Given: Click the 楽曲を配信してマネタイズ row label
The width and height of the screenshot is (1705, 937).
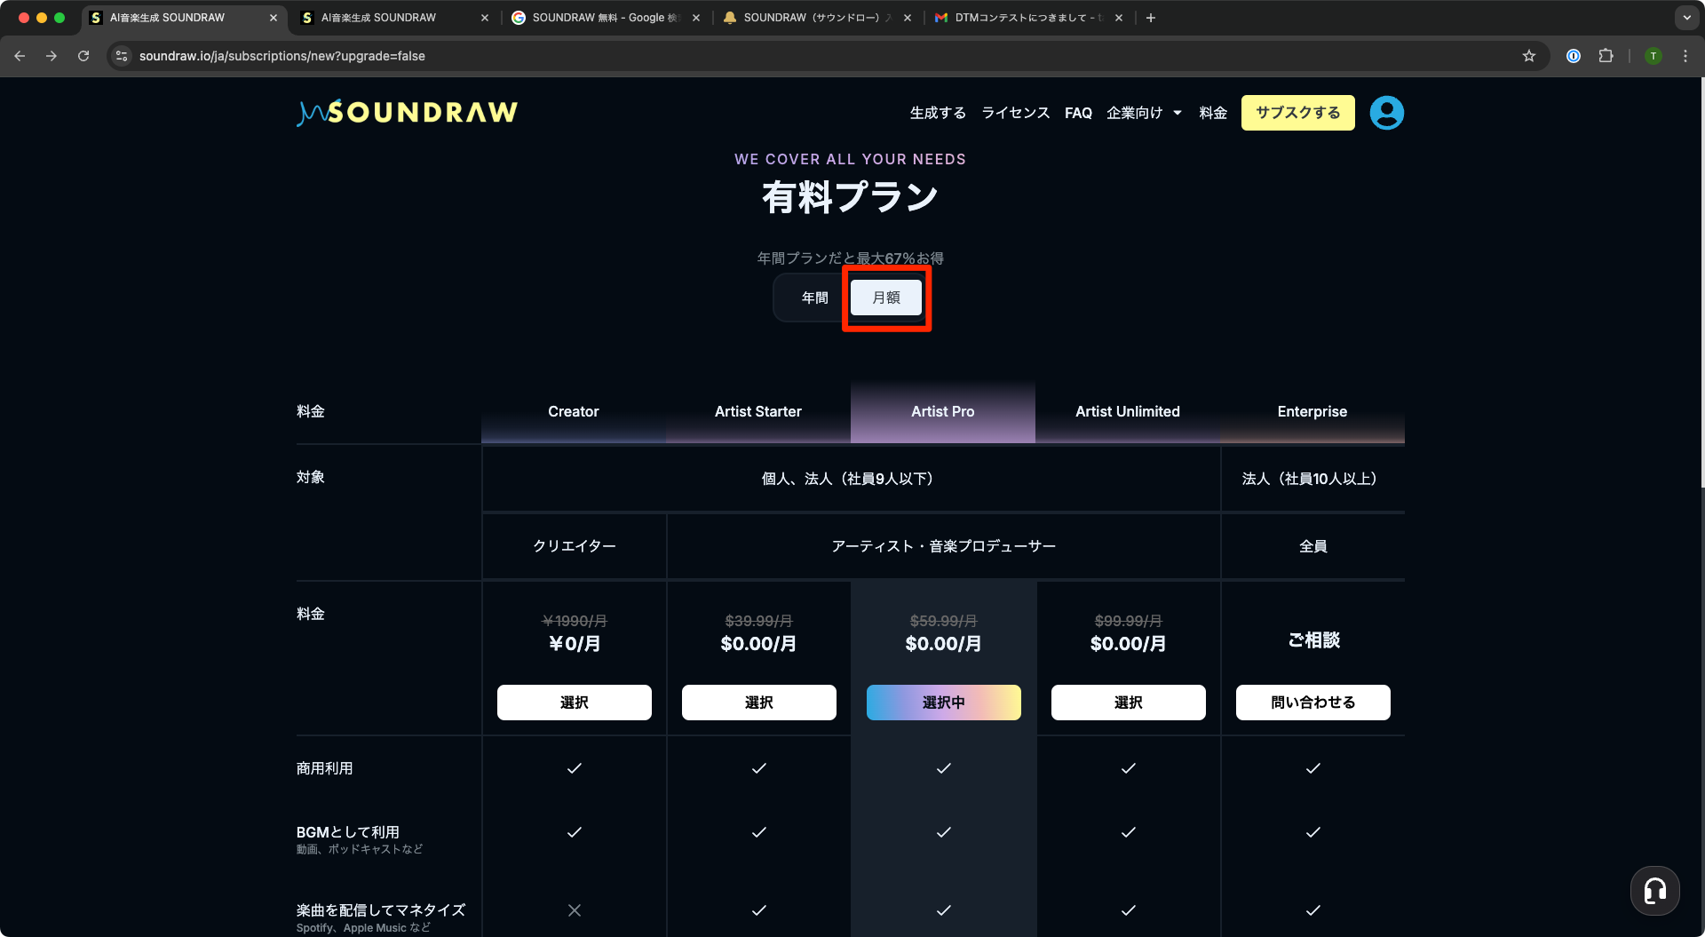Looking at the screenshot, I should pos(381,910).
